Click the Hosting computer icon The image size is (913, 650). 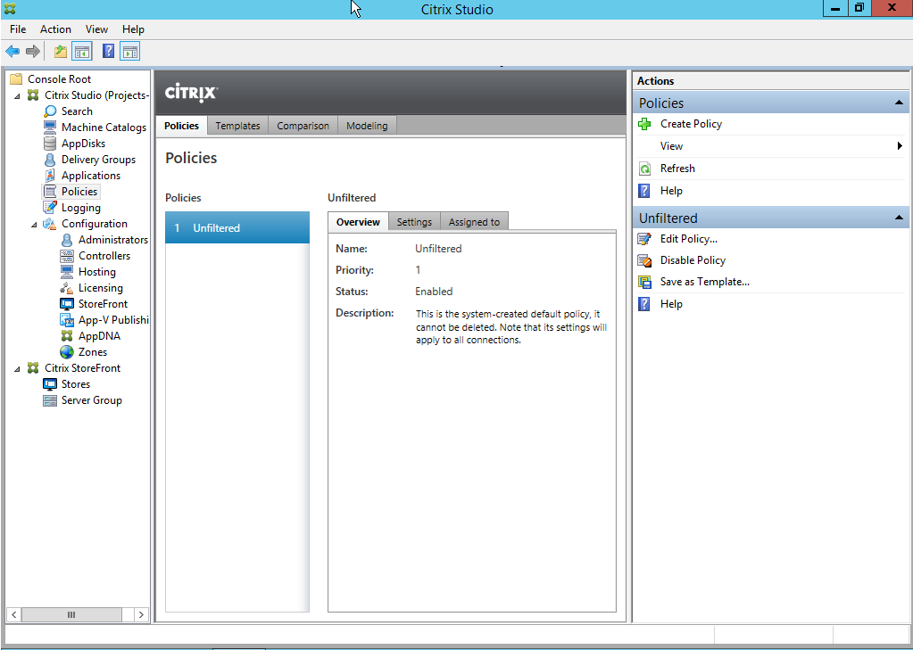pos(67,272)
